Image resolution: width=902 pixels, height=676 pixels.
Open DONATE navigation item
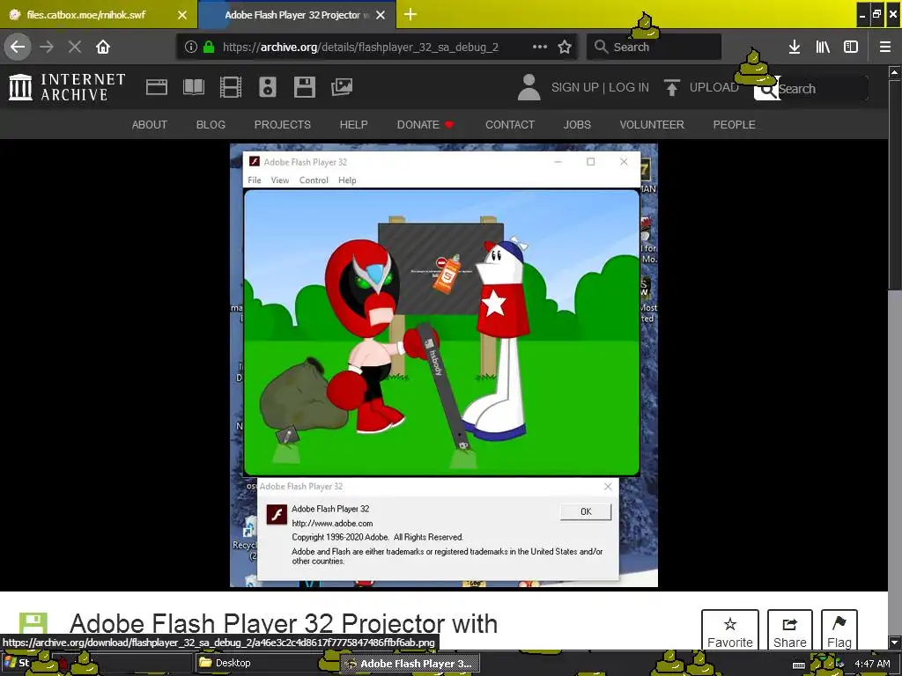click(425, 125)
